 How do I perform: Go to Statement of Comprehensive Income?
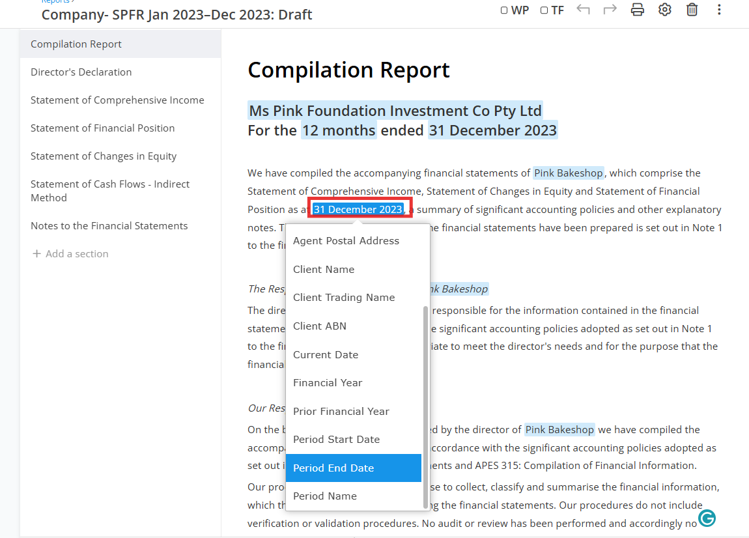(x=120, y=100)
